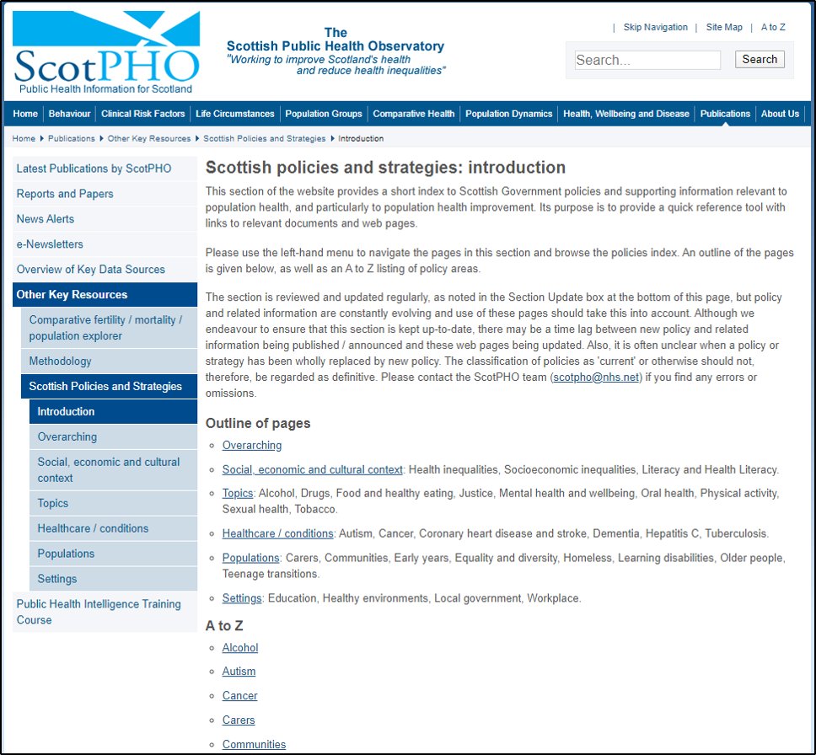Follow Healthcare / conditions outline link
Image resolution: width=816 pixels, height=755 pixels.
pyautogui.click(x=277, y=533)
